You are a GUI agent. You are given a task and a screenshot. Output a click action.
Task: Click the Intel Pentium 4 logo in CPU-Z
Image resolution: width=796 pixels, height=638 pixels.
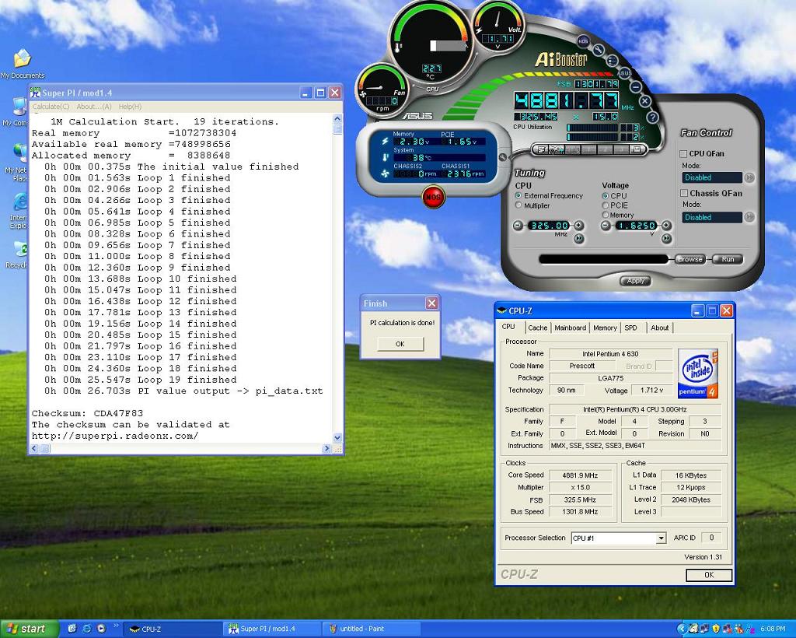click(698, 373)
